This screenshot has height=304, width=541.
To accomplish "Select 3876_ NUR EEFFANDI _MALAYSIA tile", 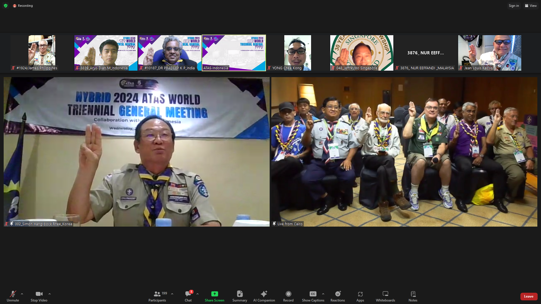I will (x=425, y=53).
